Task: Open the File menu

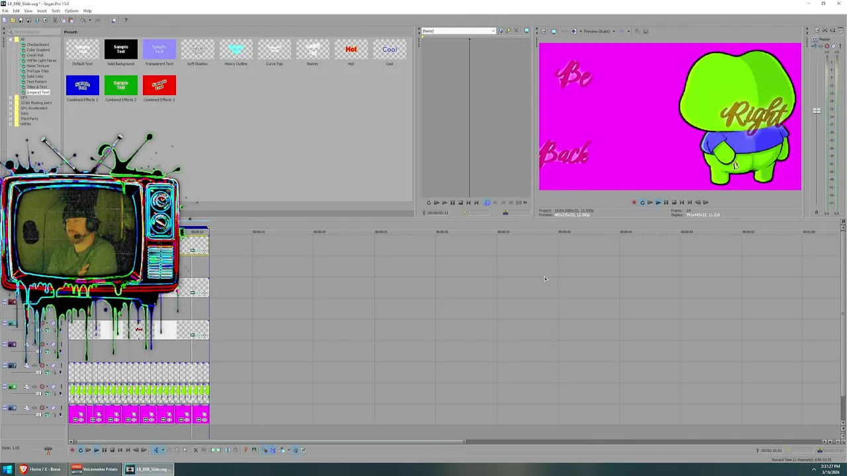Action: (5, 11)
